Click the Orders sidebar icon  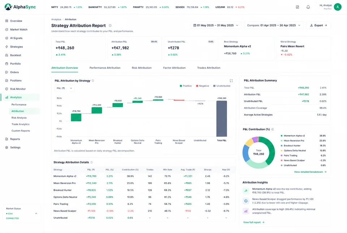click(7, 72)
